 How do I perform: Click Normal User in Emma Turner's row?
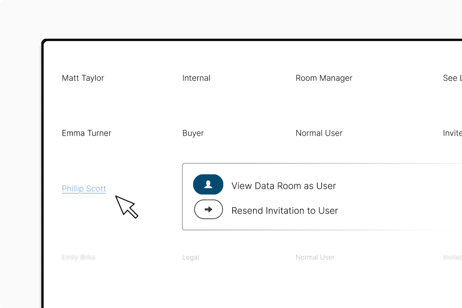(x=319, y=133)
